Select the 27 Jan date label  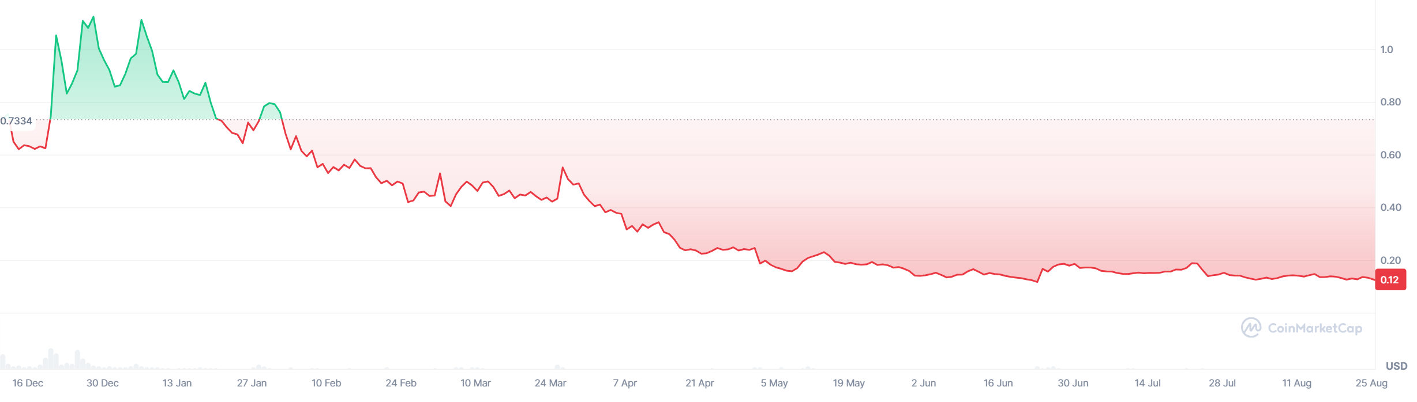click(252, 383)
